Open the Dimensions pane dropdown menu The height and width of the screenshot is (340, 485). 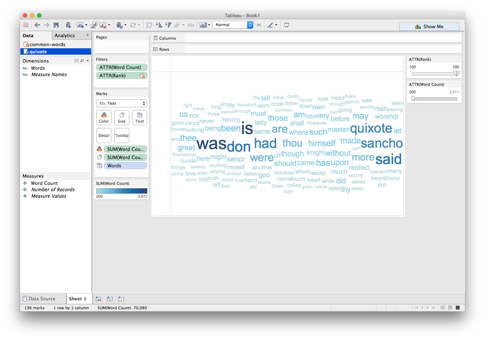click(88, 61)
